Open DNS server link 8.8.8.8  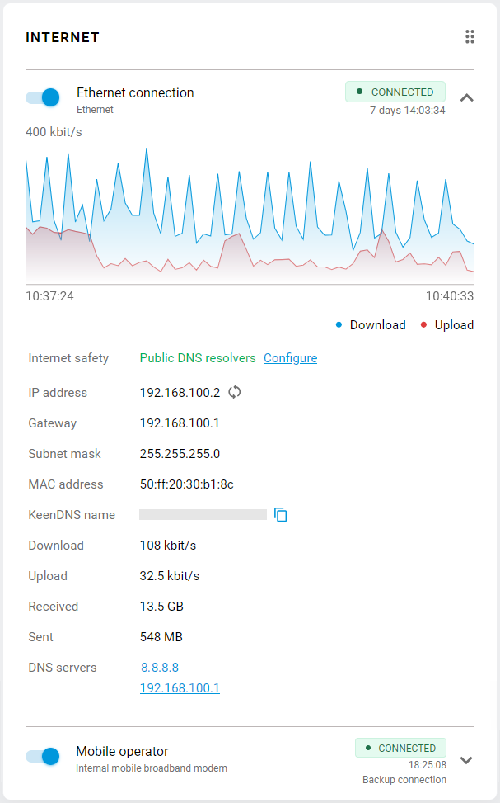(x=159, y=667)
